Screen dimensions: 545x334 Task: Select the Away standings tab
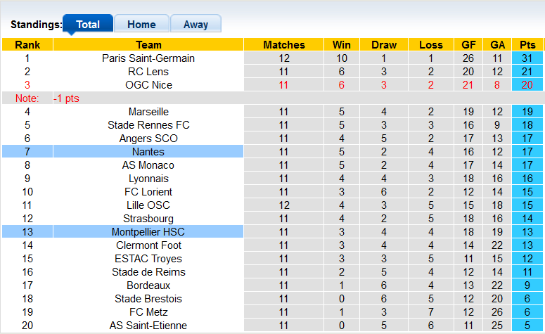pos(195,24)
